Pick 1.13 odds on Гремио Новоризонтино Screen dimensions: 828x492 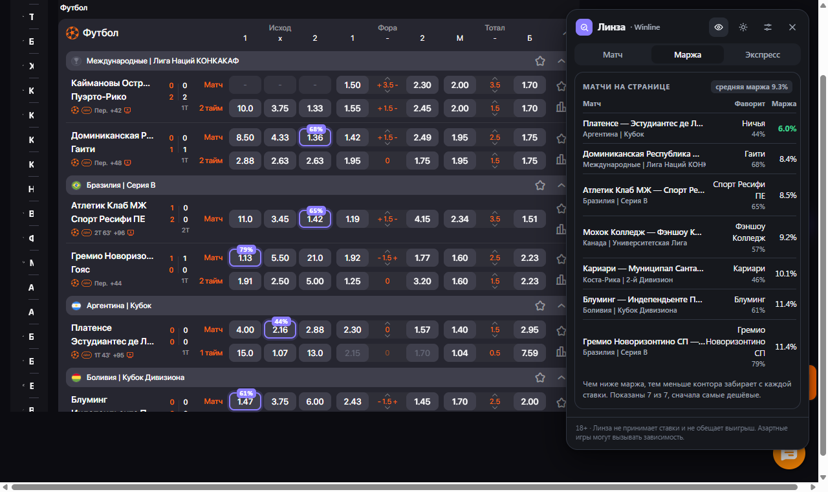tap(245, 258)
